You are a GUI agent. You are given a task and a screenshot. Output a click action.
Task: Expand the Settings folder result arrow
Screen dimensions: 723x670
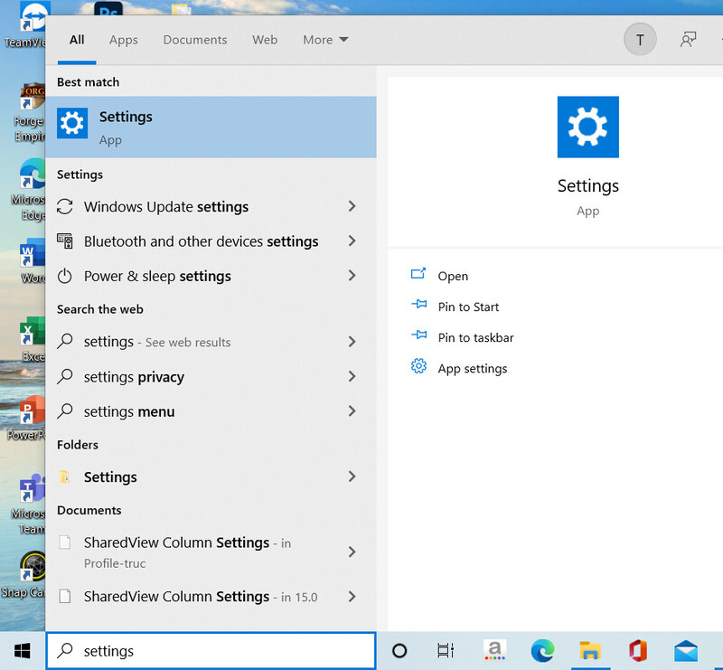[x=352, y=477]
